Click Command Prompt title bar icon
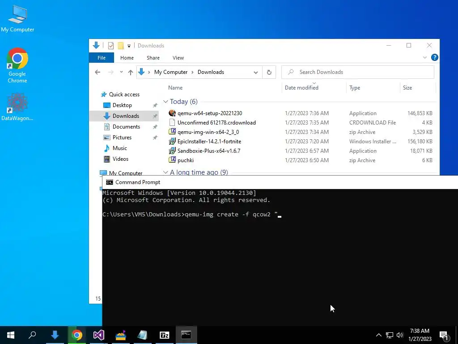The image size is (458, 344). click(x=109, y=182)
